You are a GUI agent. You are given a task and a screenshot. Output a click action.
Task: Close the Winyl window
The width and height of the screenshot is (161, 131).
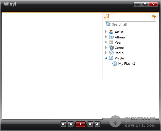tap(153, 4)
